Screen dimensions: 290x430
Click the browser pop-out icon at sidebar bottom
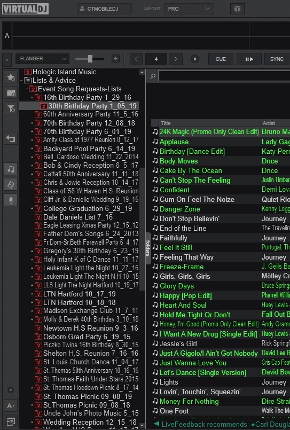tap(11, 421)
